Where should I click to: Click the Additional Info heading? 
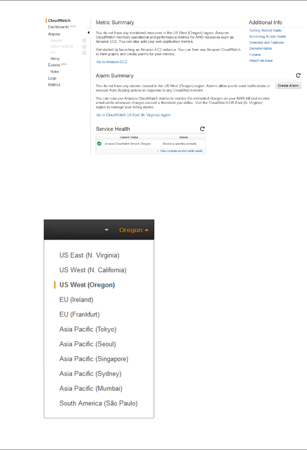pos(265,22)
